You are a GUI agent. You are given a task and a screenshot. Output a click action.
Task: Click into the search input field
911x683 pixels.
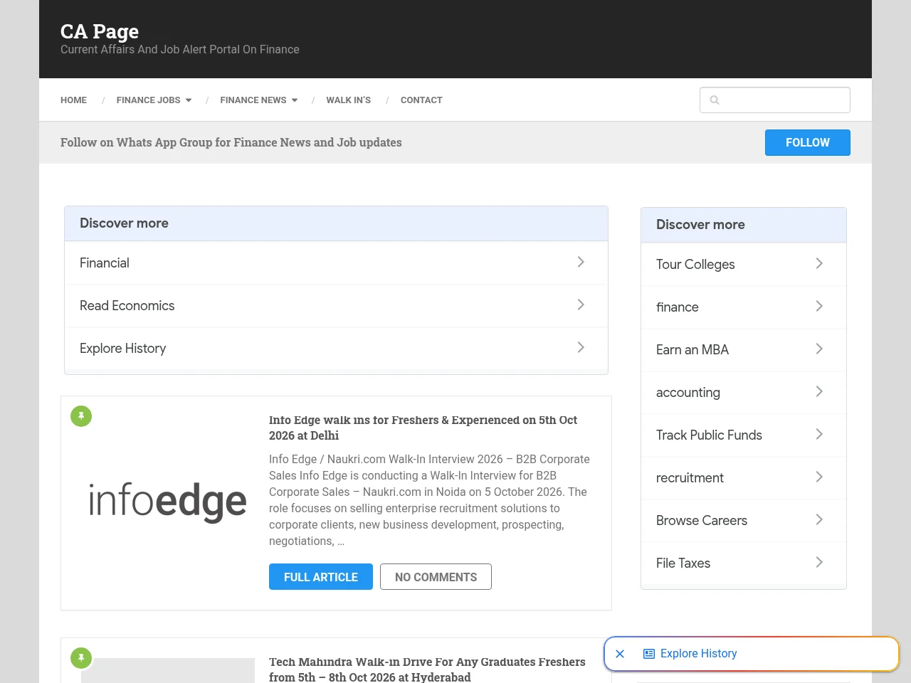click(775, 100)
